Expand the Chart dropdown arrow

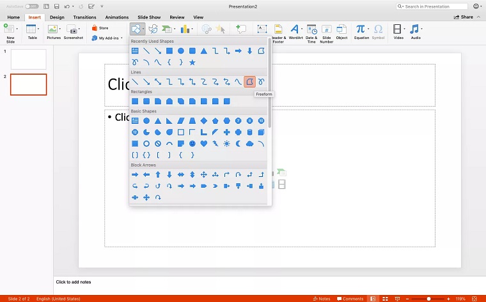[x=192, y=29]
